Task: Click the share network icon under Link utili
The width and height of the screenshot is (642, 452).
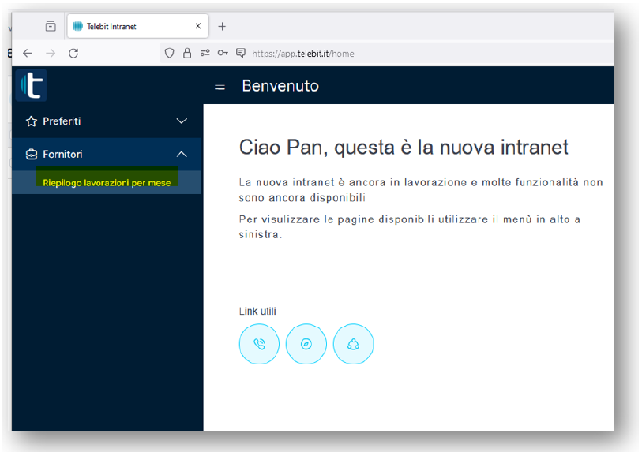Action: 353,344
